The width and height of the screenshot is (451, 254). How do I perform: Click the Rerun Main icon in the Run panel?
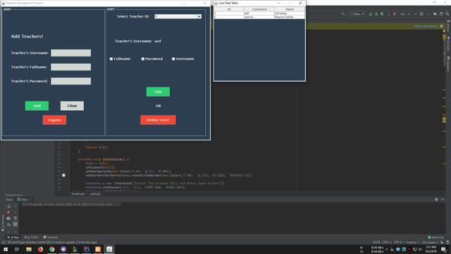[8, 206]
